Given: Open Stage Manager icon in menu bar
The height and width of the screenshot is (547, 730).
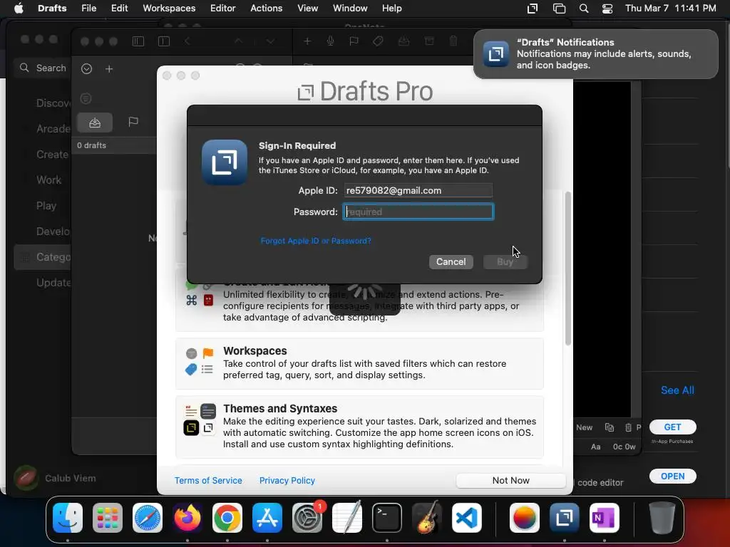Looking at the screenshot, I should 559,9.
